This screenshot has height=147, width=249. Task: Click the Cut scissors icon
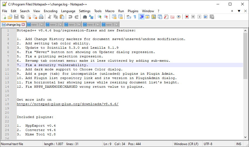[x=49, y=17]
